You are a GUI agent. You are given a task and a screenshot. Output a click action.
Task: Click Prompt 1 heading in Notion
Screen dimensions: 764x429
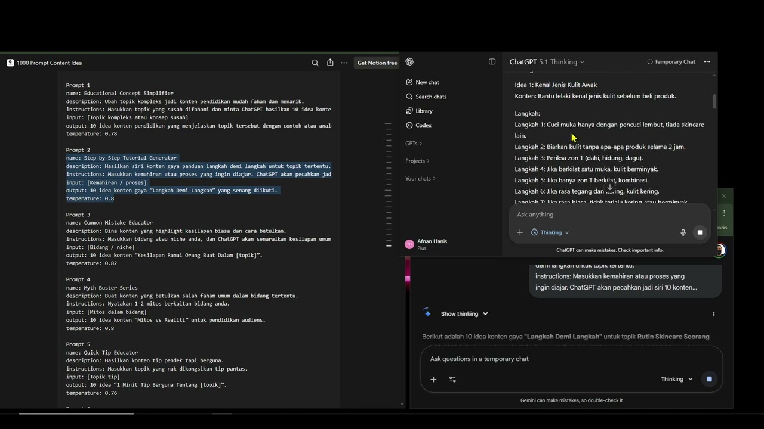[x=78, y=85]
